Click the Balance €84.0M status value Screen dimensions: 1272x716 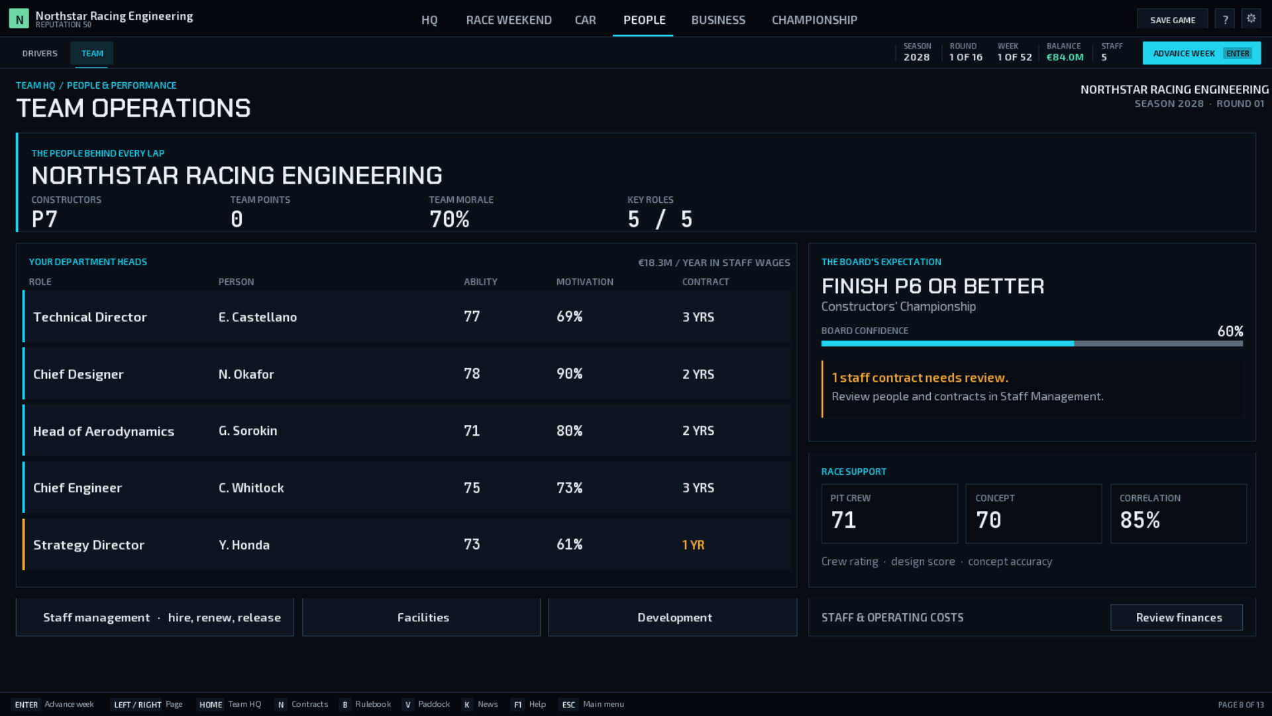coord(1065,57)
